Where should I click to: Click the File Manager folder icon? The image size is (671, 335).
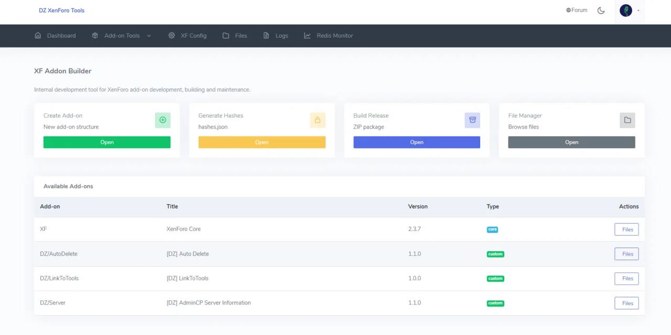(627, 120)
